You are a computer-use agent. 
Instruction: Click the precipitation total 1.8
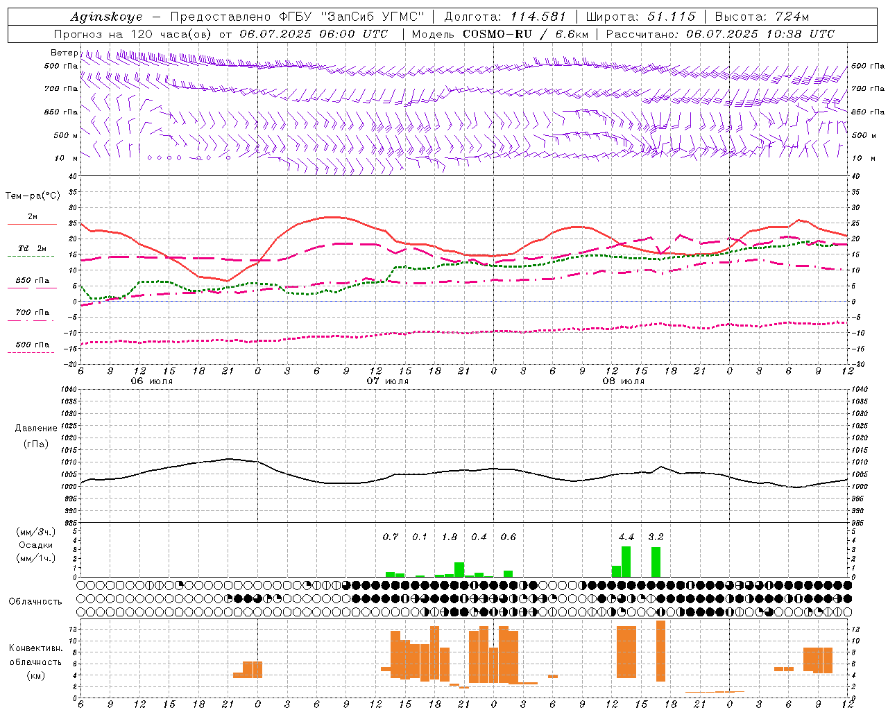coord(450,537)
